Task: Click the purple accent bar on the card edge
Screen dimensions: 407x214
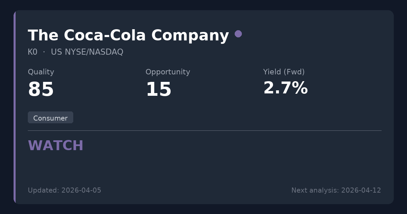Action: (15, 107)
